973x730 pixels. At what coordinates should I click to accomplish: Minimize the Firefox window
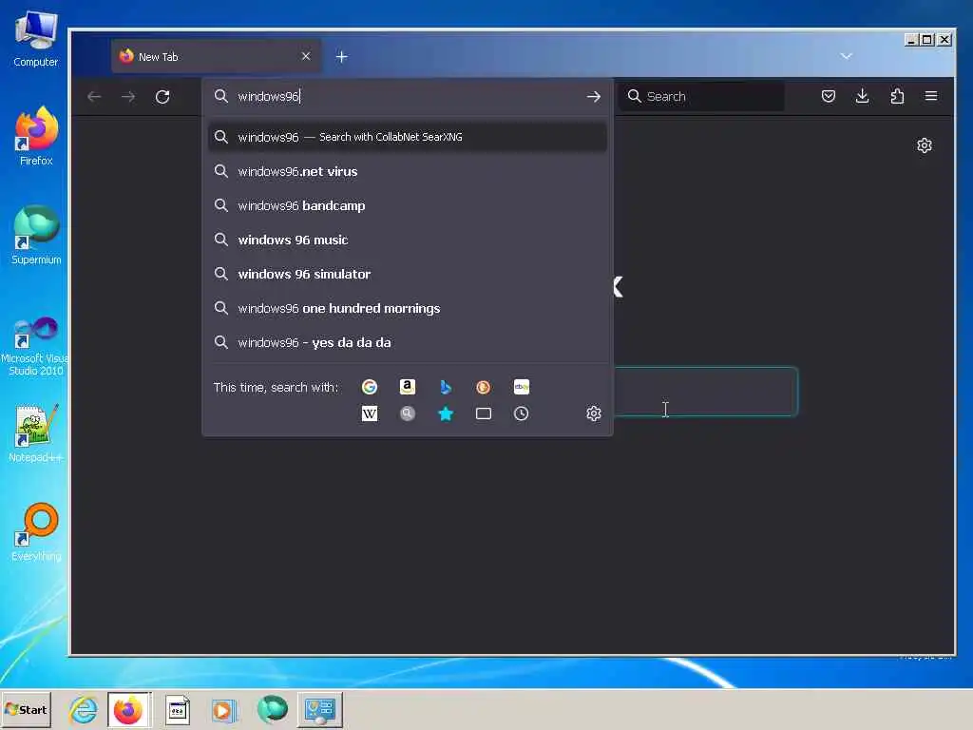tap(911, 40)
